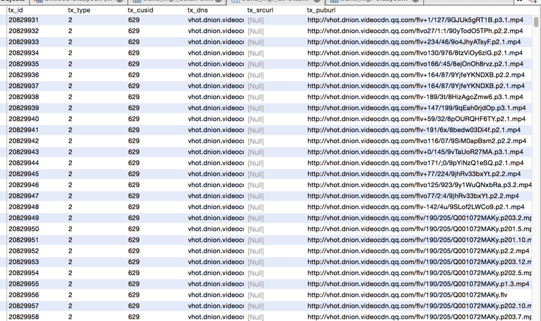Select the [Null] tx_srcurl cell in row 20829954
This screenshot has width=541, height=321.
(x=255, y=273)
